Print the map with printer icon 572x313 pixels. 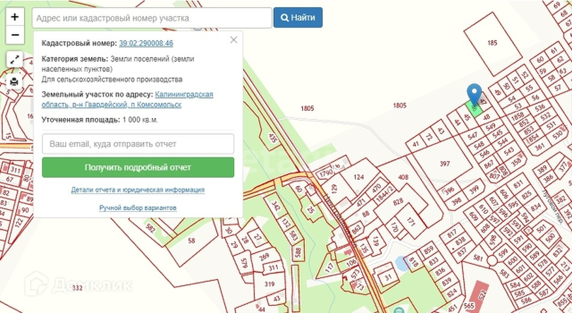[x=15, y=82]
